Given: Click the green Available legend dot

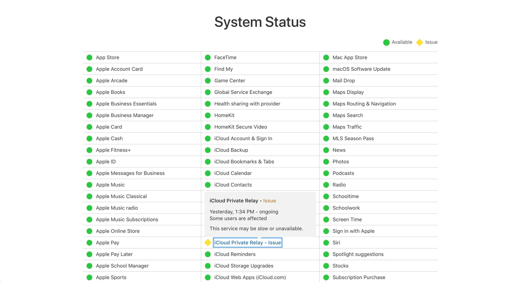Looking at the screenshot, I should coord(386,42).
